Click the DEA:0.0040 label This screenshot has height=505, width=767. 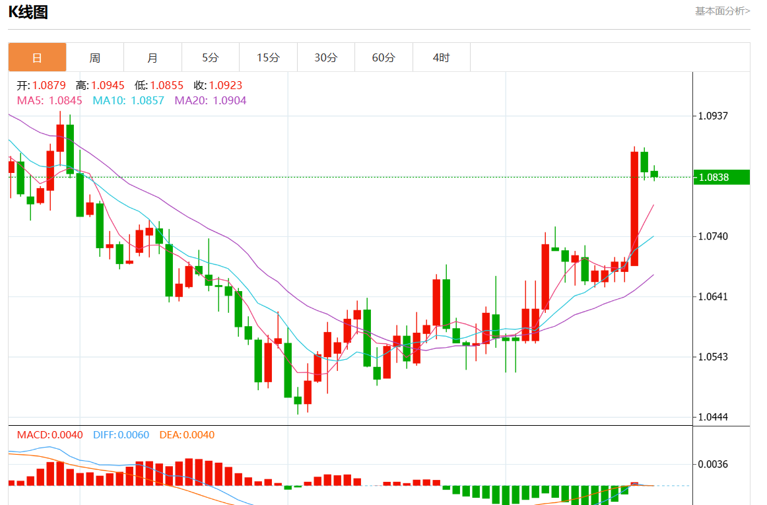pyautogui.click(x=187, y=434)
